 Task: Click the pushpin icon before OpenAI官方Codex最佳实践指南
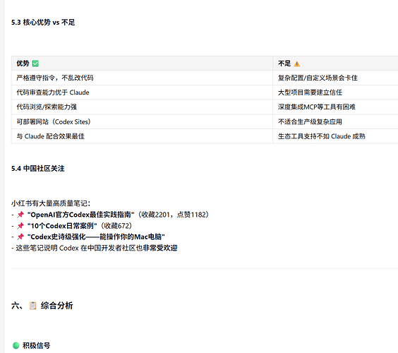pyautogui.click(x=20, y=215)
